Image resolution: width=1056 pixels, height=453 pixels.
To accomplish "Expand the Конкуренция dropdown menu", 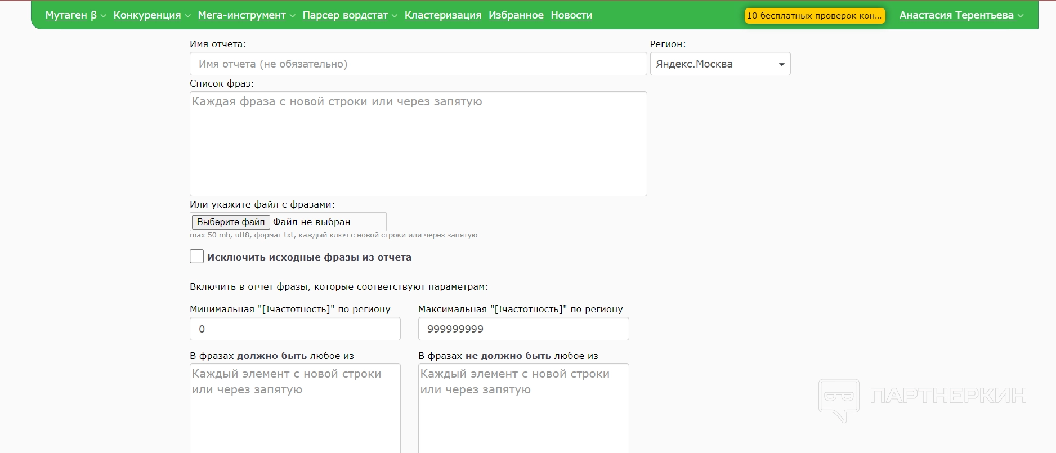I will pyautogui.click(x=147, y=15).
